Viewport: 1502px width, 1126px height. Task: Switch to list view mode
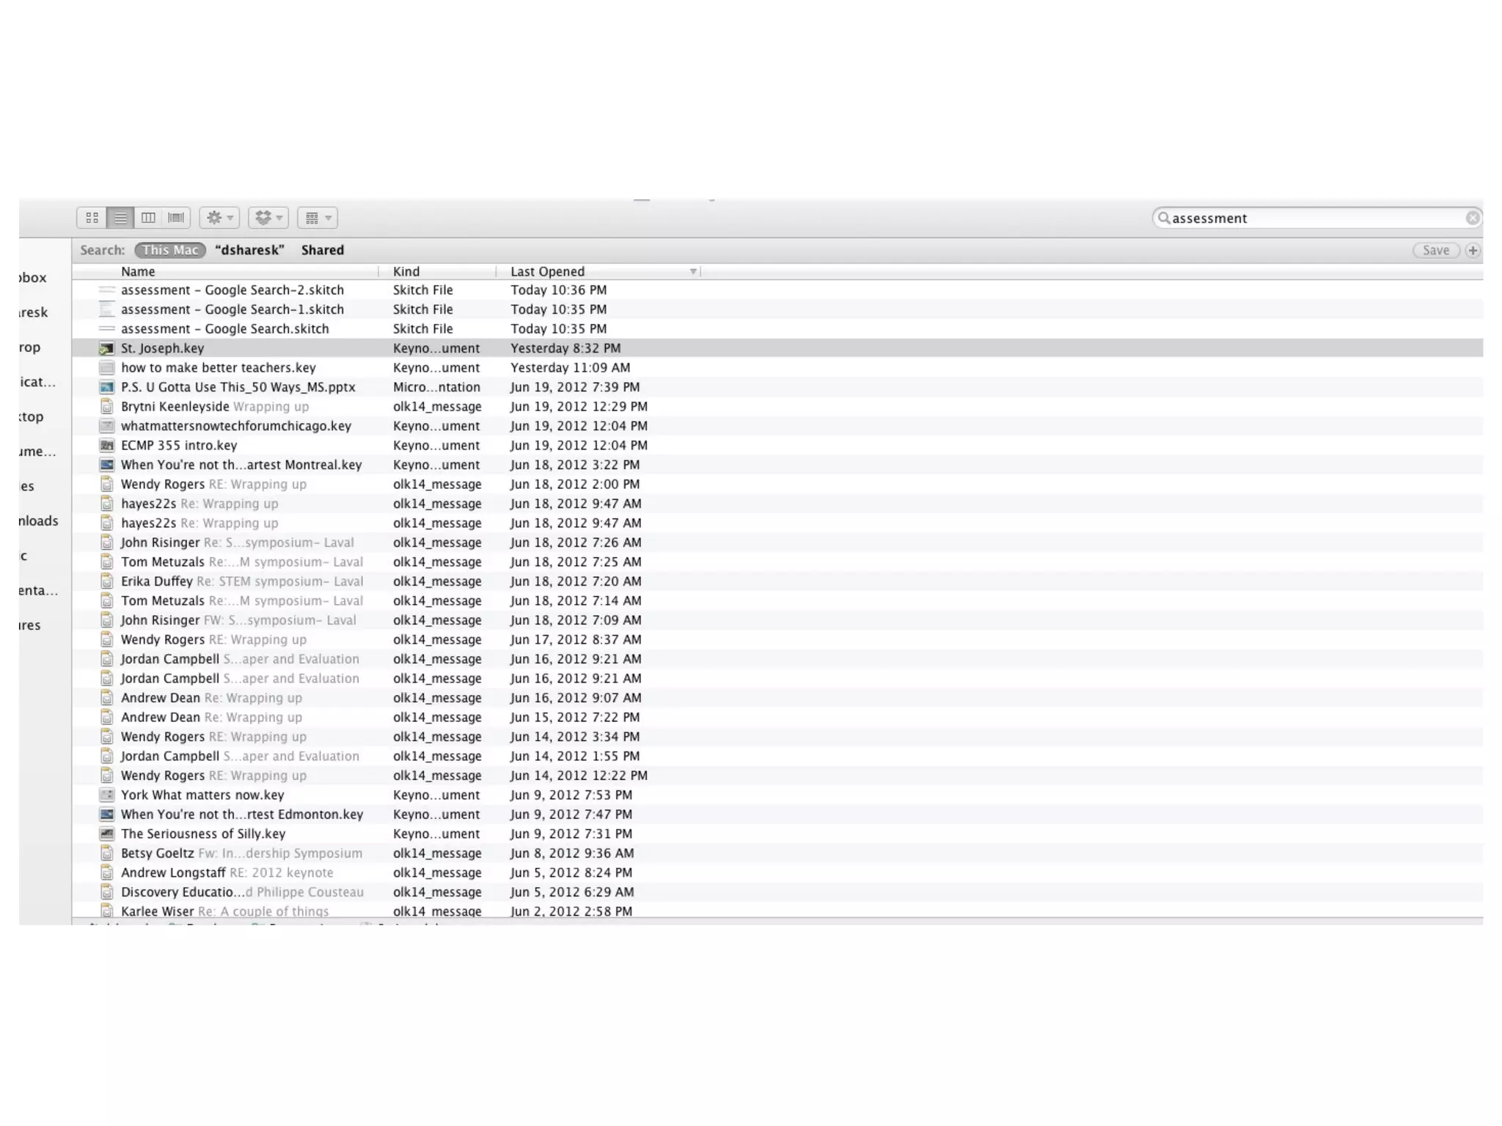coord(120,218)
